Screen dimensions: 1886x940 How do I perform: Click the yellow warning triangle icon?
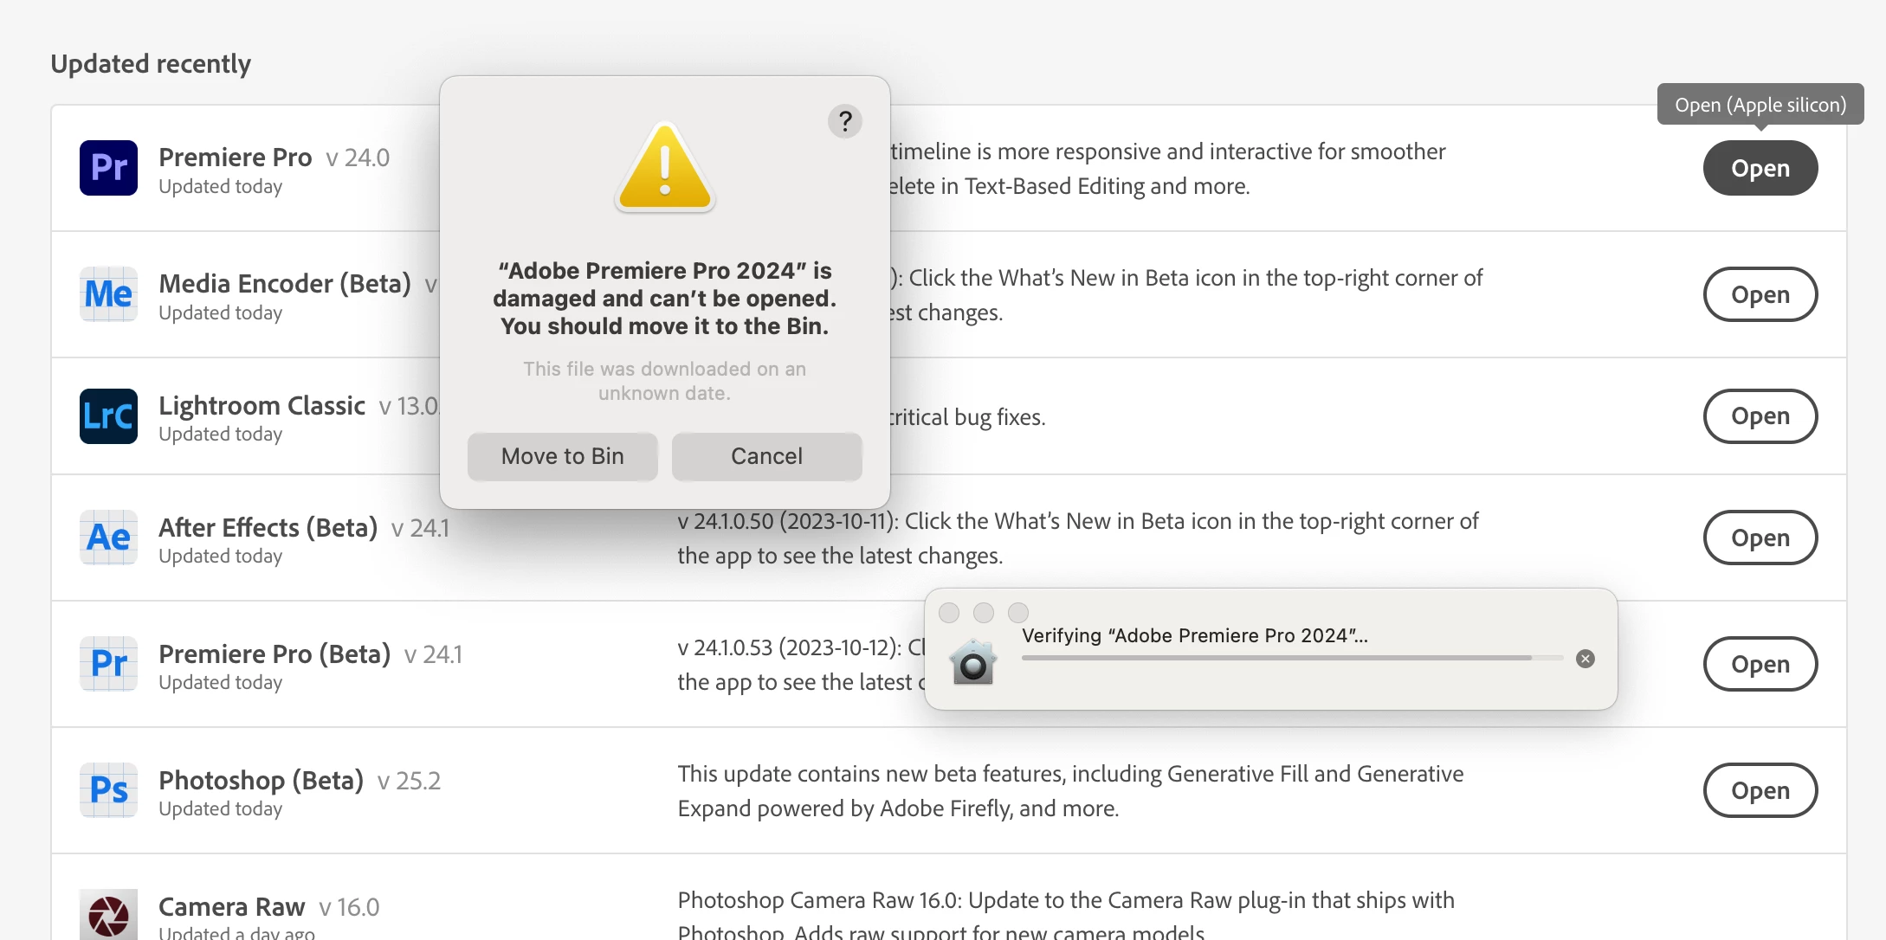(x=664, y=168)
